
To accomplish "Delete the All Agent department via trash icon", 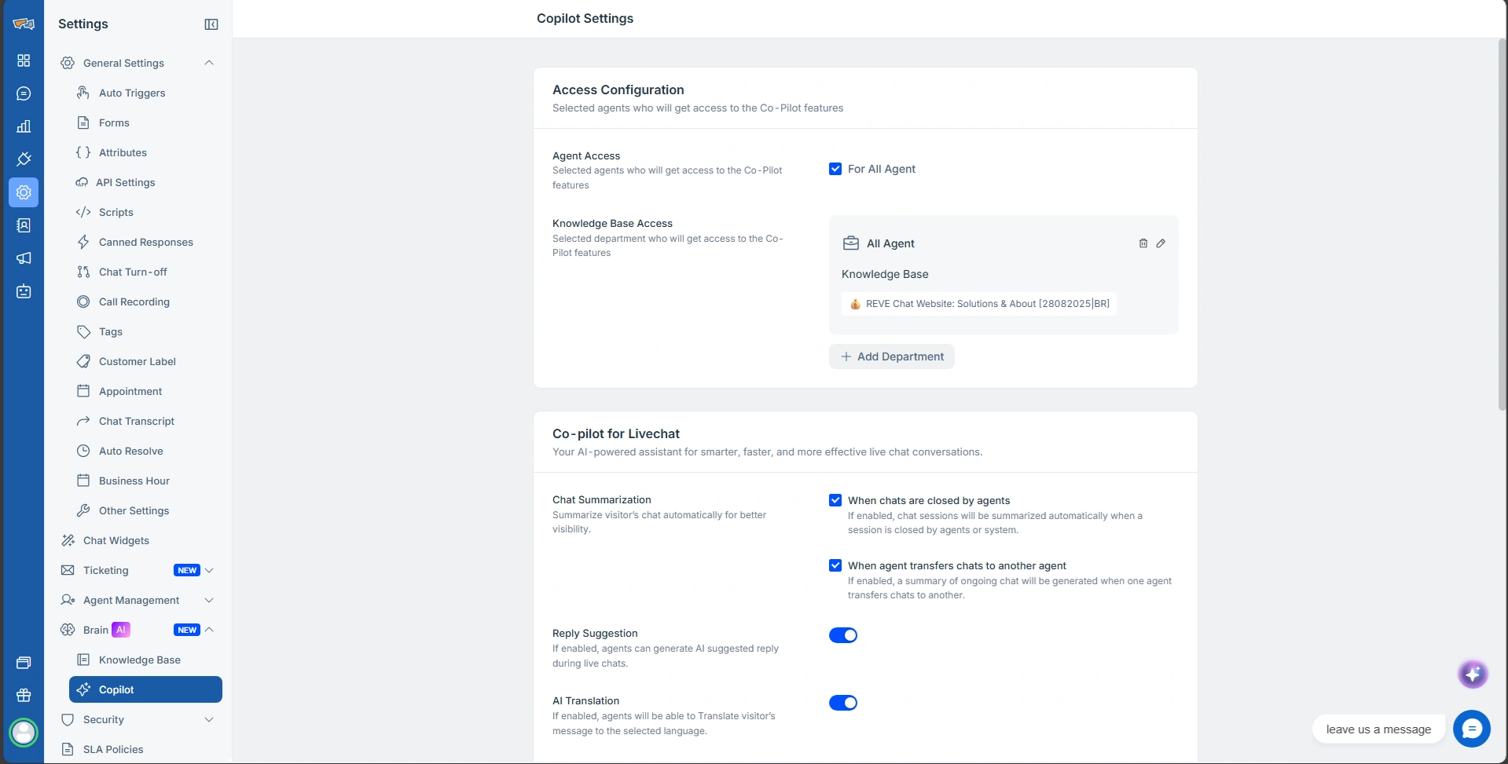I will coord(1143,243).
